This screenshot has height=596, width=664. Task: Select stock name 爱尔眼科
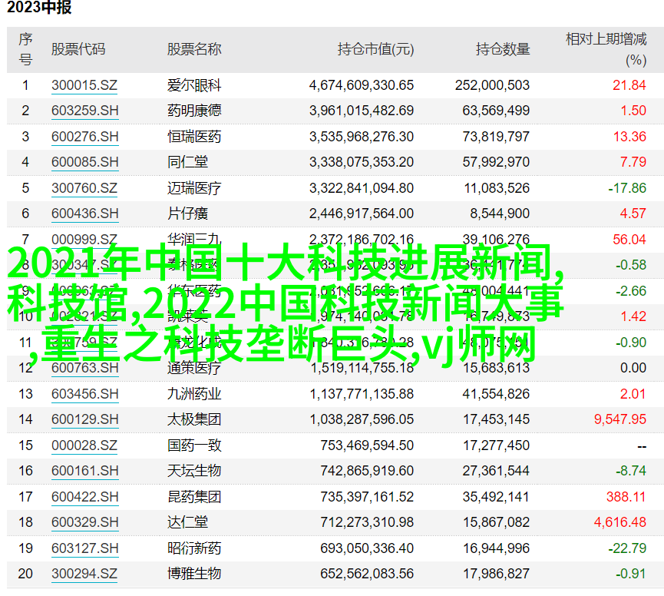(x=194, y=85)
